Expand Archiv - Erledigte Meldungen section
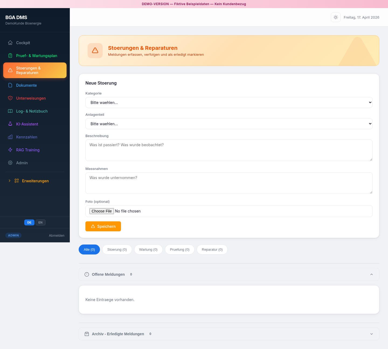Screen dimensions: 388x349 [229, 334]
